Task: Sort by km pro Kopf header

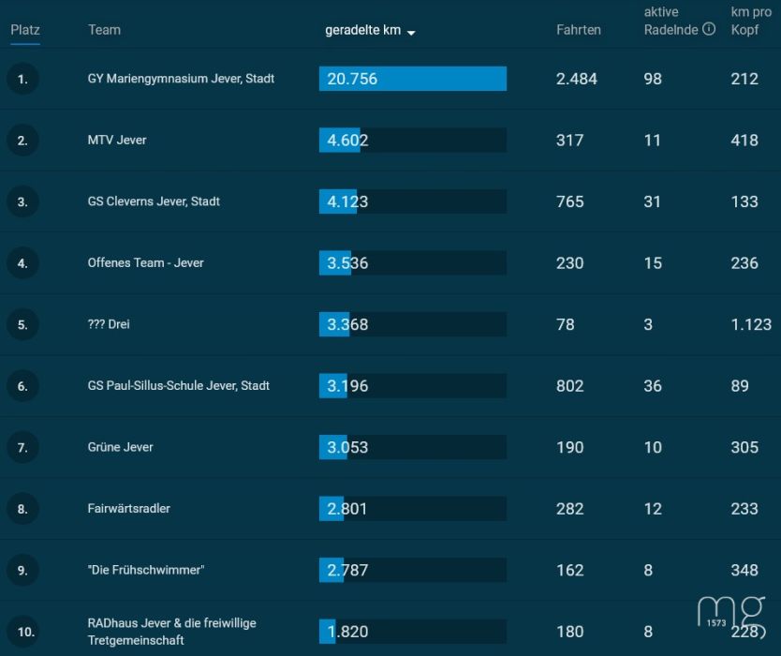Action: 751,21
